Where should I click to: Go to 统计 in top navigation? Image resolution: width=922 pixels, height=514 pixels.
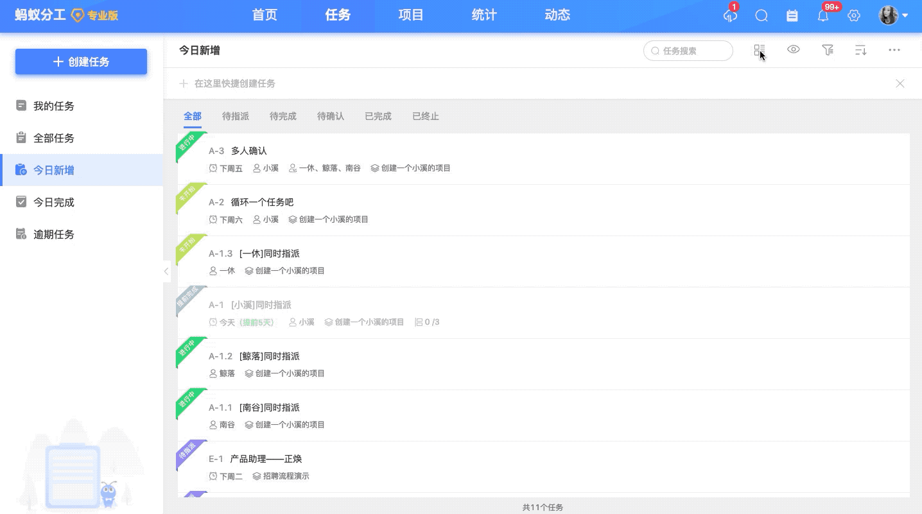(x=484, y=15)
